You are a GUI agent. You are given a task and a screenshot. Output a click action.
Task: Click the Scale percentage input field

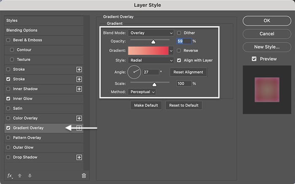184,84
